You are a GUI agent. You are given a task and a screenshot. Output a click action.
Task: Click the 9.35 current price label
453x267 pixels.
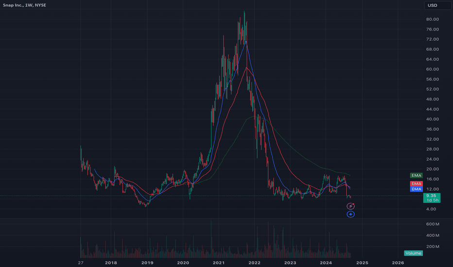pos(432,198)
